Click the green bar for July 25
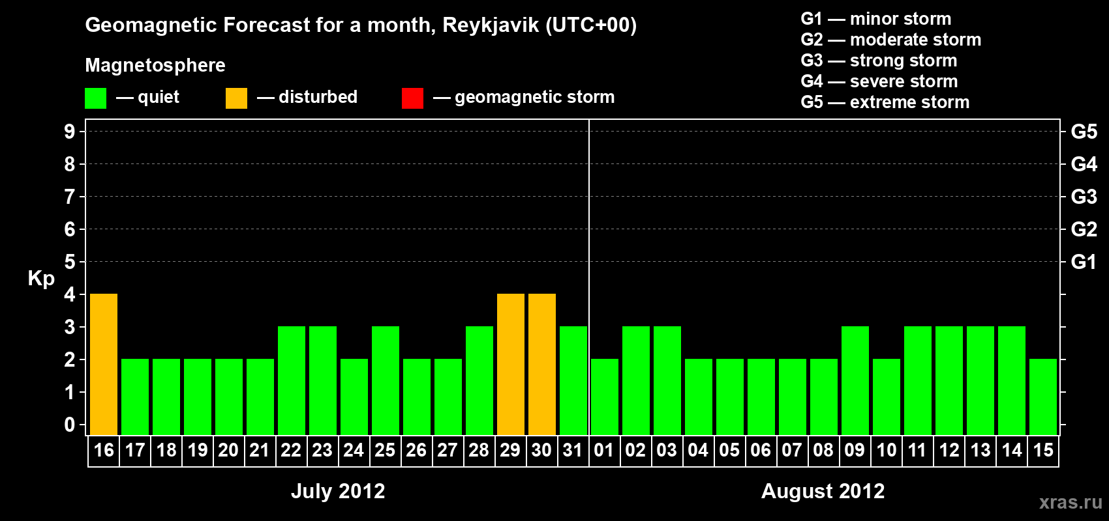 click(386, 380)
